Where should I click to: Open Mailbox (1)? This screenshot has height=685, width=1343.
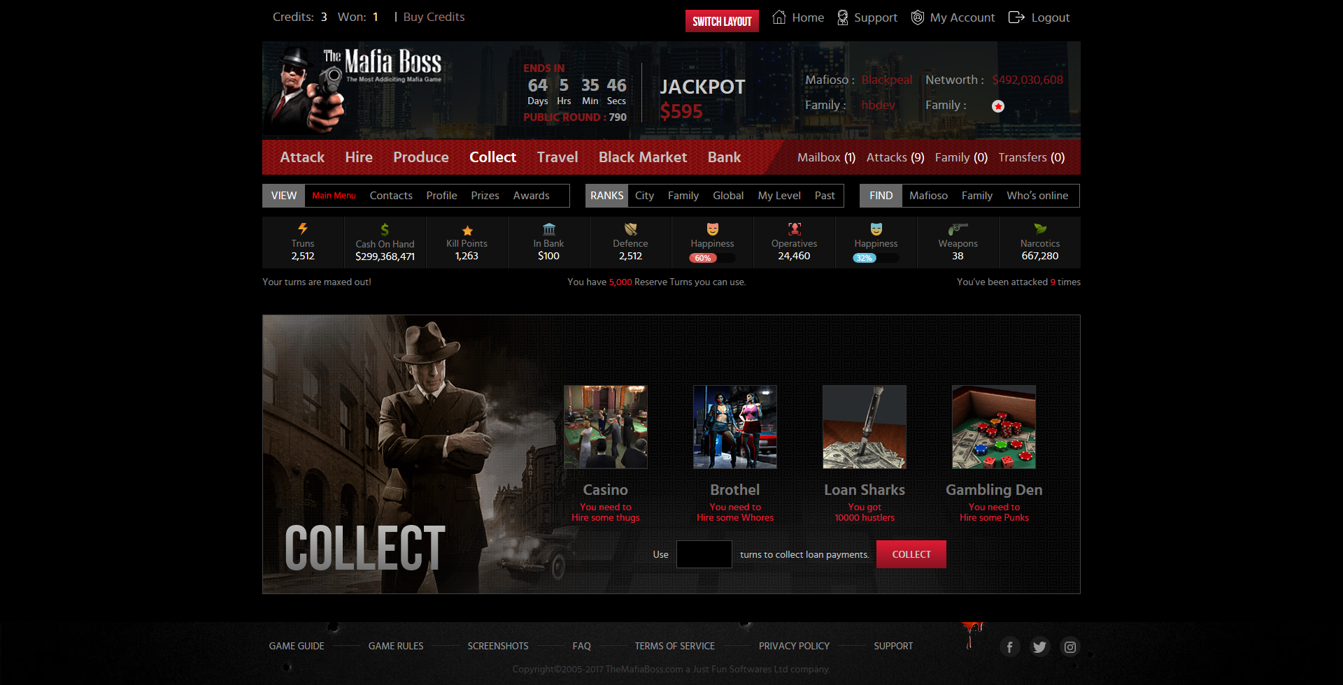[827, 157]
